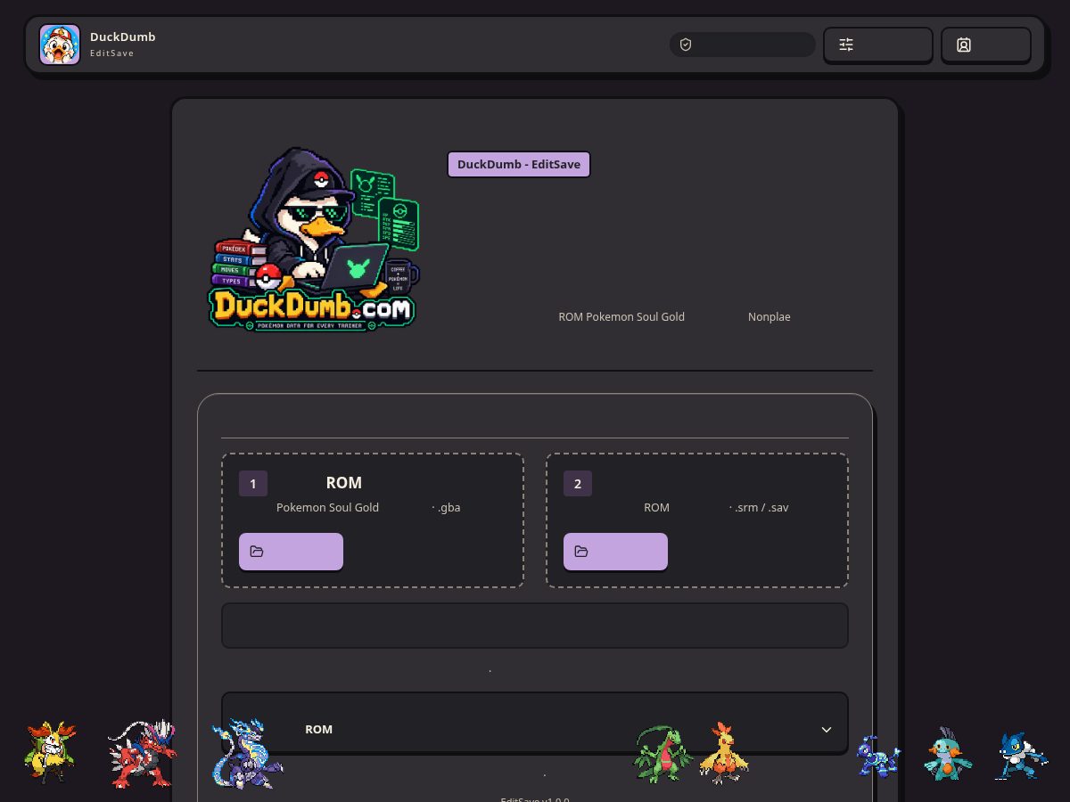Click the shield check icon in header

pyautogui.click(x=686, y=45)
